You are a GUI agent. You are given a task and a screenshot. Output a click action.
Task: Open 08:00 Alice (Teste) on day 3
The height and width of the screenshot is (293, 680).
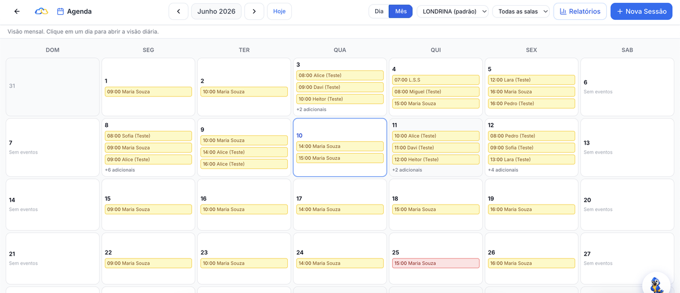pos(340,75)
